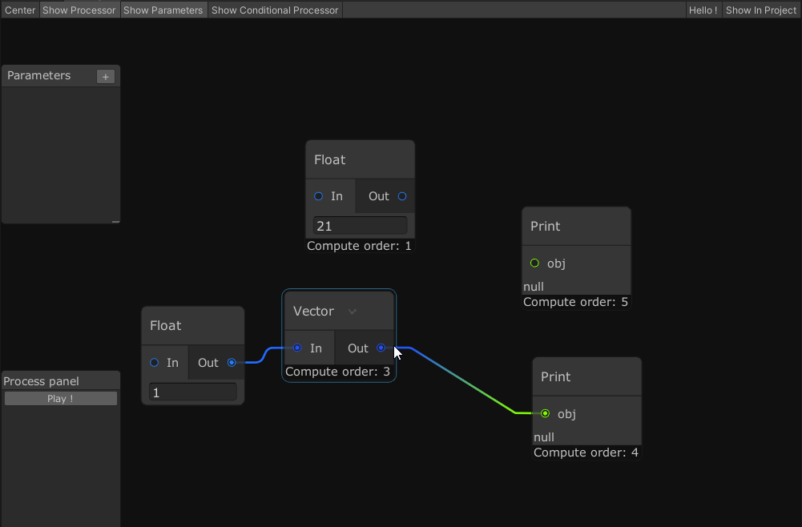Click the Out port of the Float node valued 1
The image size is (802, 527).
232,362
